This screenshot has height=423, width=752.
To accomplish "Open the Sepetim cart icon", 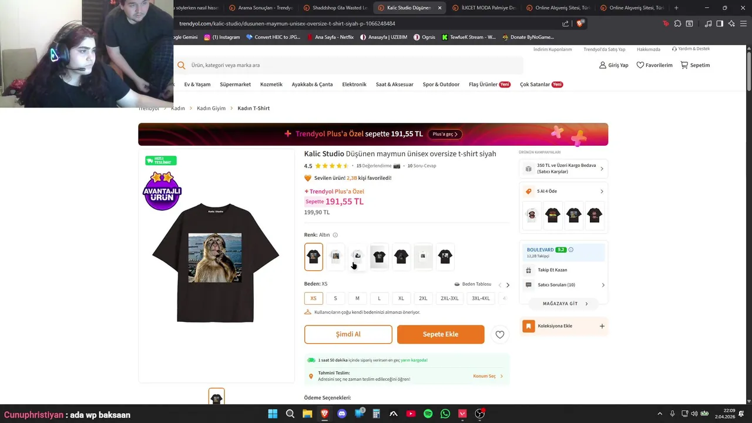I will pyautogui.click(x=684, y=65).
